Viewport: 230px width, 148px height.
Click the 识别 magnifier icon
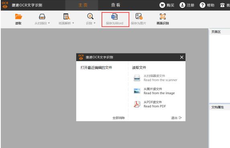tap(90, 16)
